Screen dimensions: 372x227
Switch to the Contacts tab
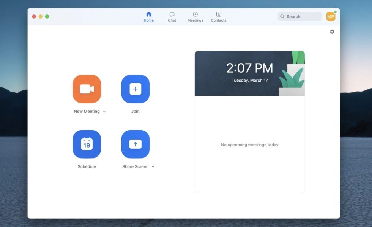(218, 18)
